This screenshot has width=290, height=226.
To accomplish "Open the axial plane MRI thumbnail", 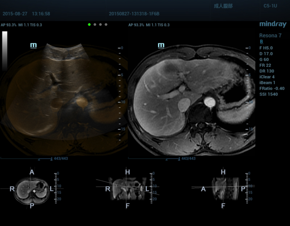I will (x=32, y=189).
